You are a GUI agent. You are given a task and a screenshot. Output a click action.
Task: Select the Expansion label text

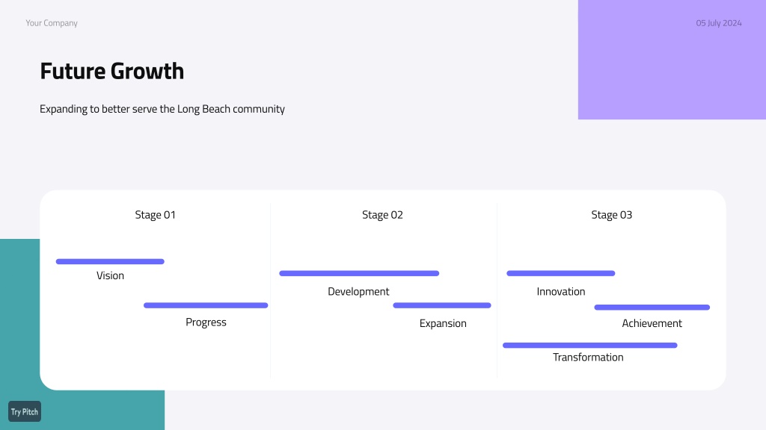pyautogui.click(x=443, y=323)
